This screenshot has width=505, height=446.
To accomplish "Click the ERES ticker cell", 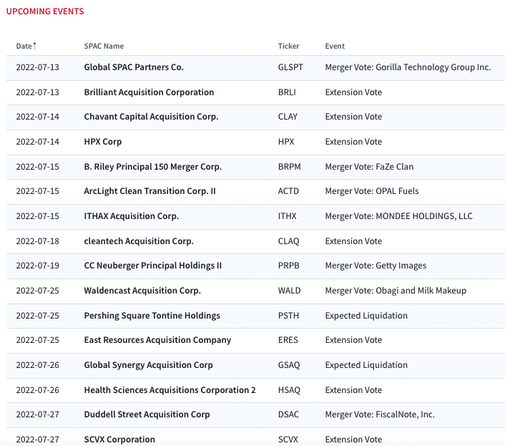I will coord(288,340).
